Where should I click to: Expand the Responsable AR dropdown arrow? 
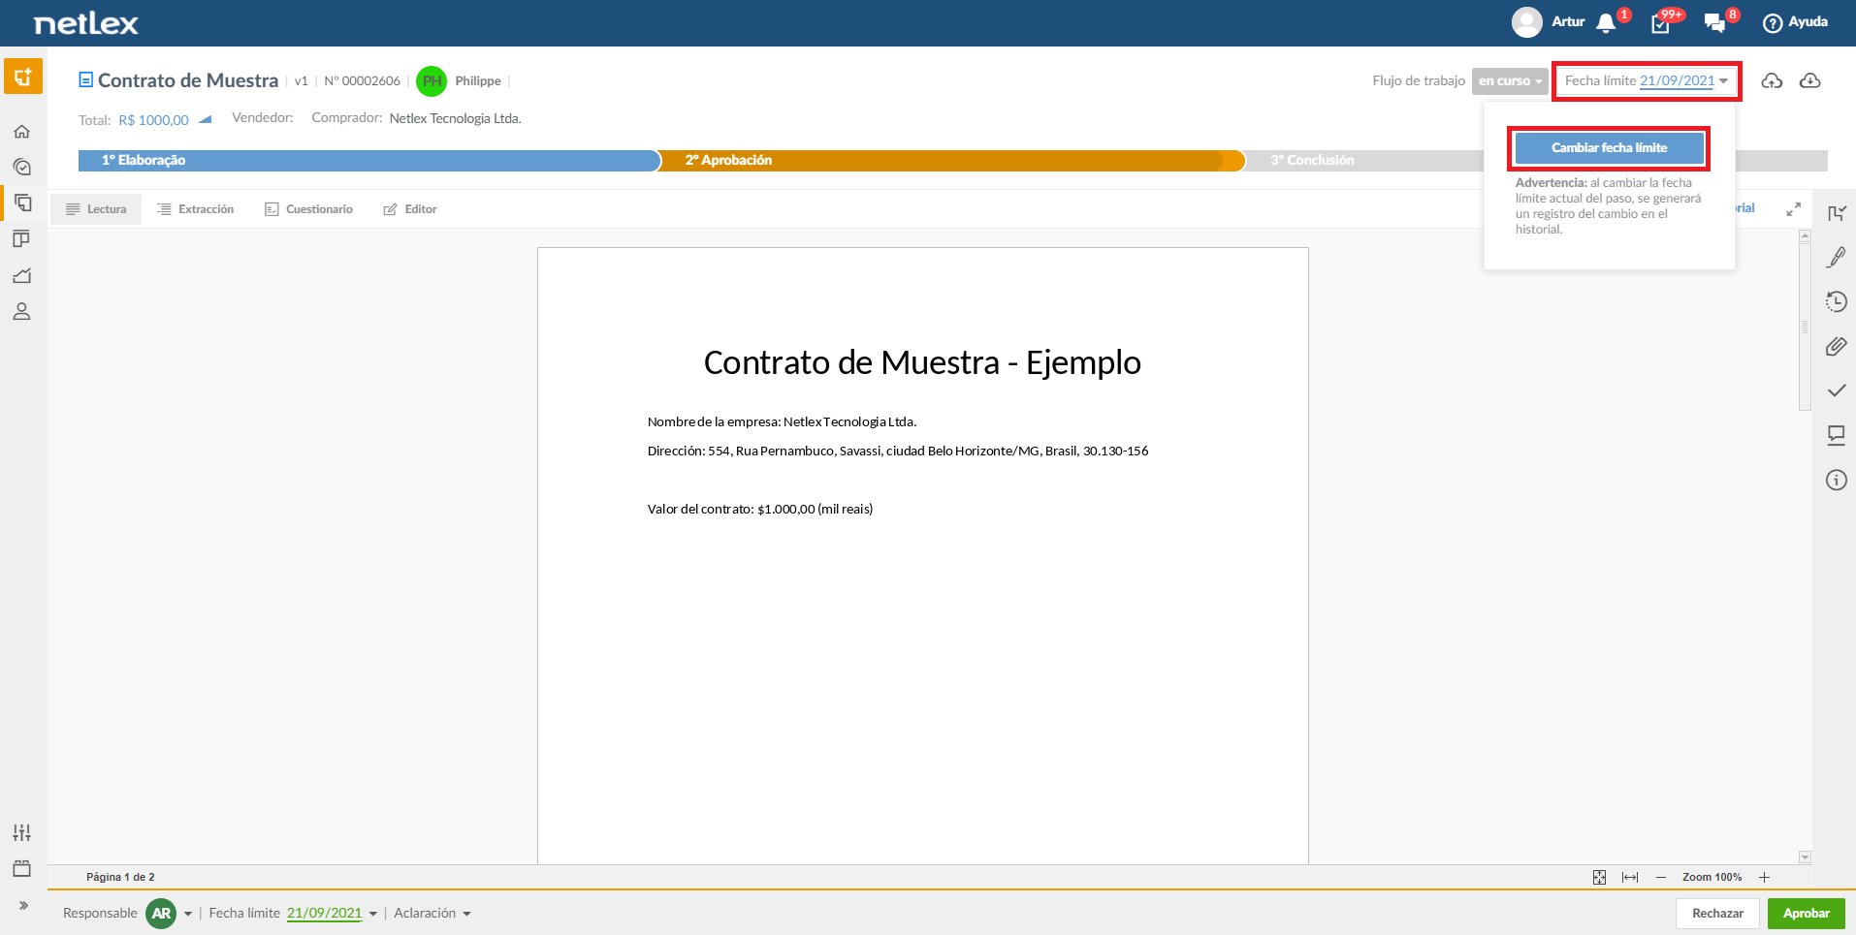[188, 914]
